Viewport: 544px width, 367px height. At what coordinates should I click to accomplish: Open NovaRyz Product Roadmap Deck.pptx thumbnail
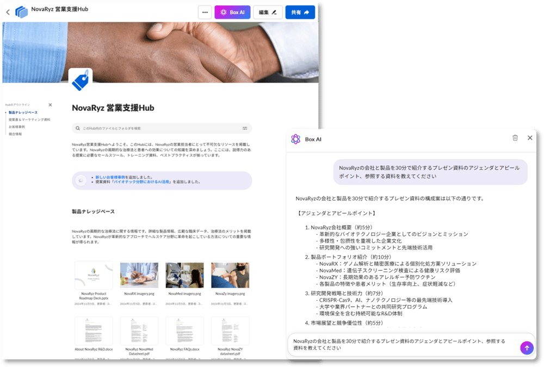94,275
